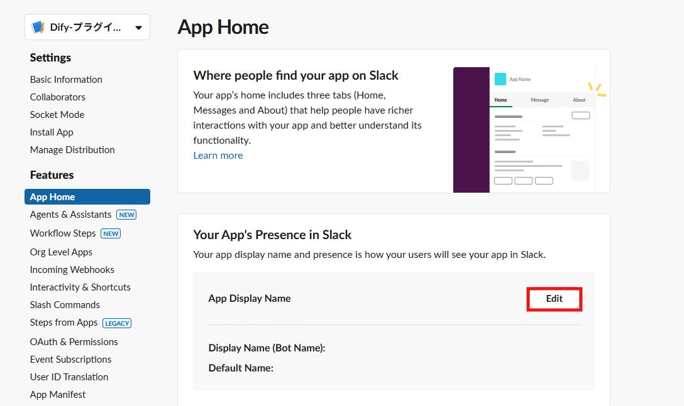684x406 pixels.
Task: Open Interactivity & Shortcuts
Action: click(x=80, y=287)
